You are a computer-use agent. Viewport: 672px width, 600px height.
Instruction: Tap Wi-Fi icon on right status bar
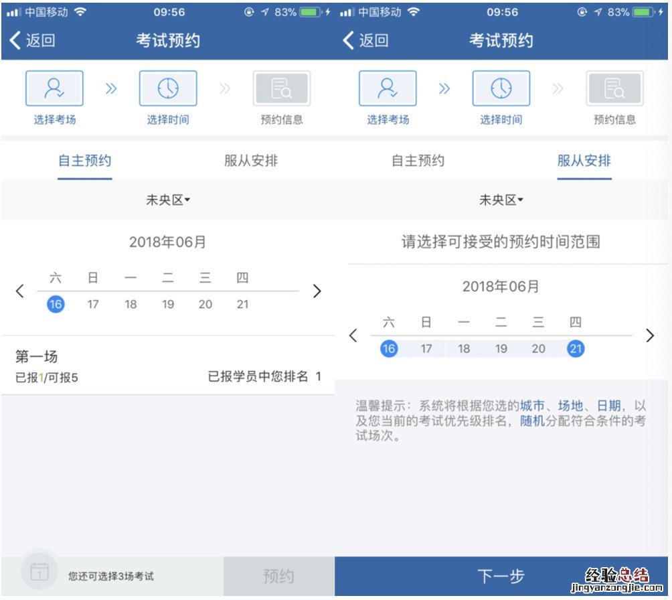point(413,12)
